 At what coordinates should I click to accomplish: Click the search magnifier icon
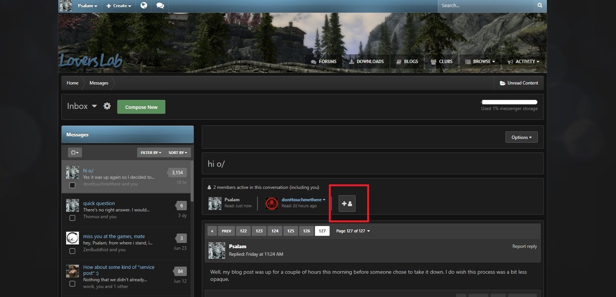click(540, 6)
